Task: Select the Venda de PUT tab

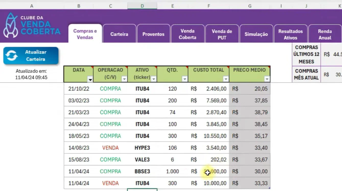Action: 222,33
